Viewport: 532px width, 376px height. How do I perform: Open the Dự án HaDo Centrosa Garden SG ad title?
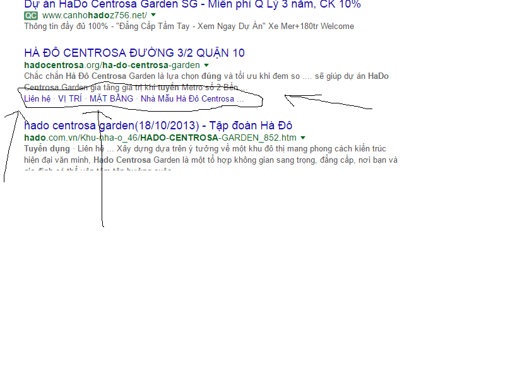pos(192,4)
